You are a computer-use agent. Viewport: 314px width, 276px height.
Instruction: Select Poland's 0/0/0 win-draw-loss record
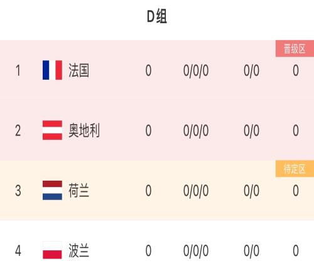[x=196, y=251]
